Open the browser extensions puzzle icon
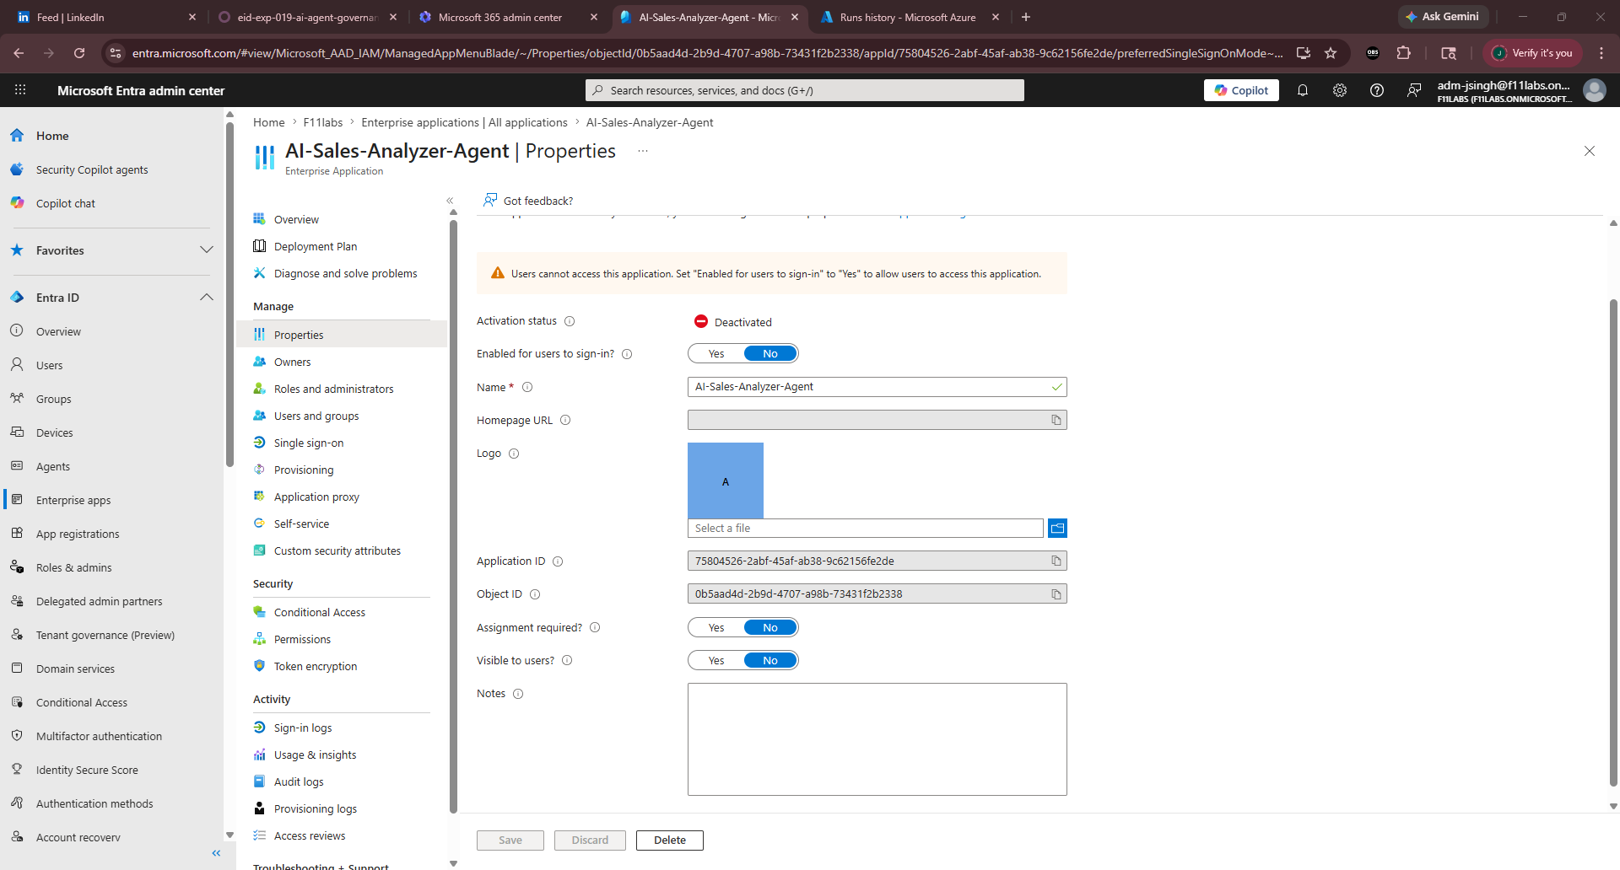The image size is (1620, 870). click(x=1404, y=53)
